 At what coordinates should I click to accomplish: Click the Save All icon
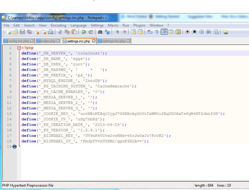[29, 32]
